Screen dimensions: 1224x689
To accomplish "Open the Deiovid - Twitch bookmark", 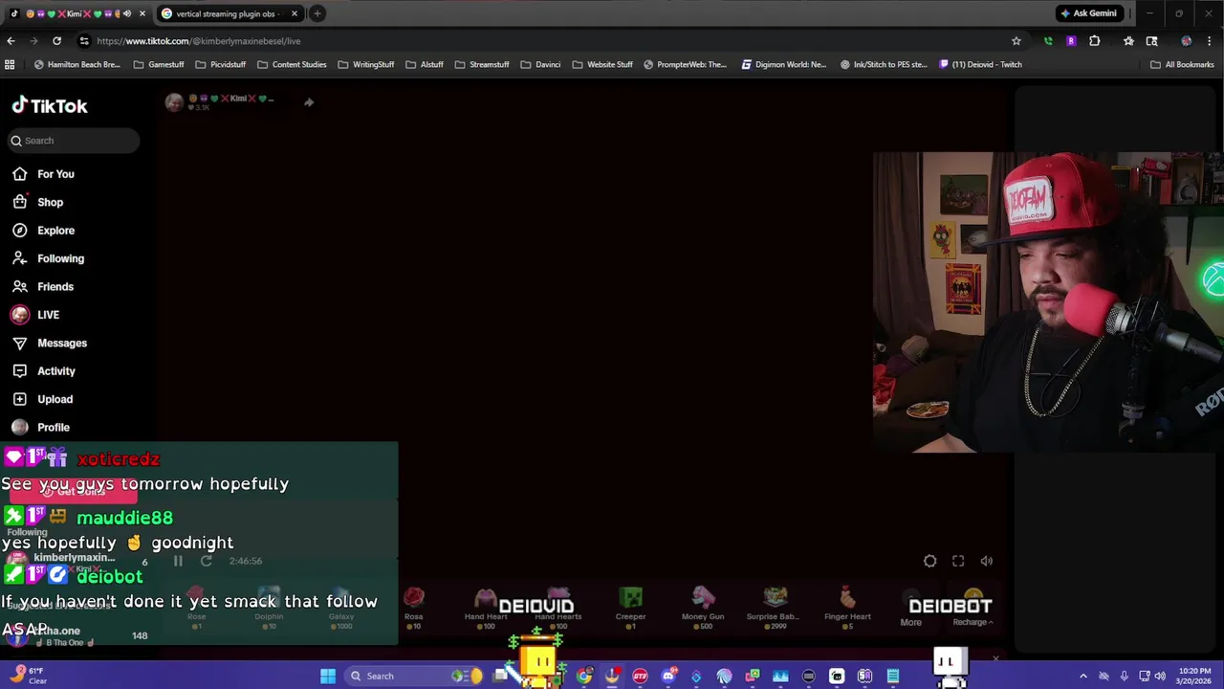I will pos(980,65).
